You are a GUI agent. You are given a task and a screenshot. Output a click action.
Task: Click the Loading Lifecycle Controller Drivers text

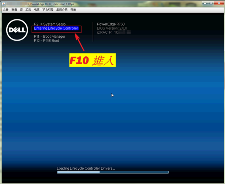pyautogui.click(x=86, y=168)
